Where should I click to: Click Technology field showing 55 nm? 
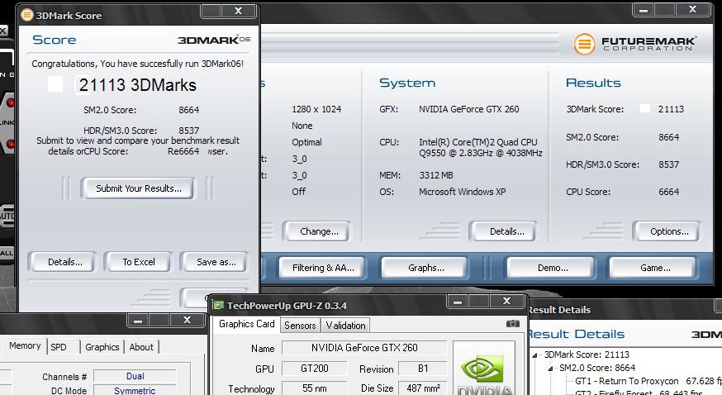coord(315,388)
